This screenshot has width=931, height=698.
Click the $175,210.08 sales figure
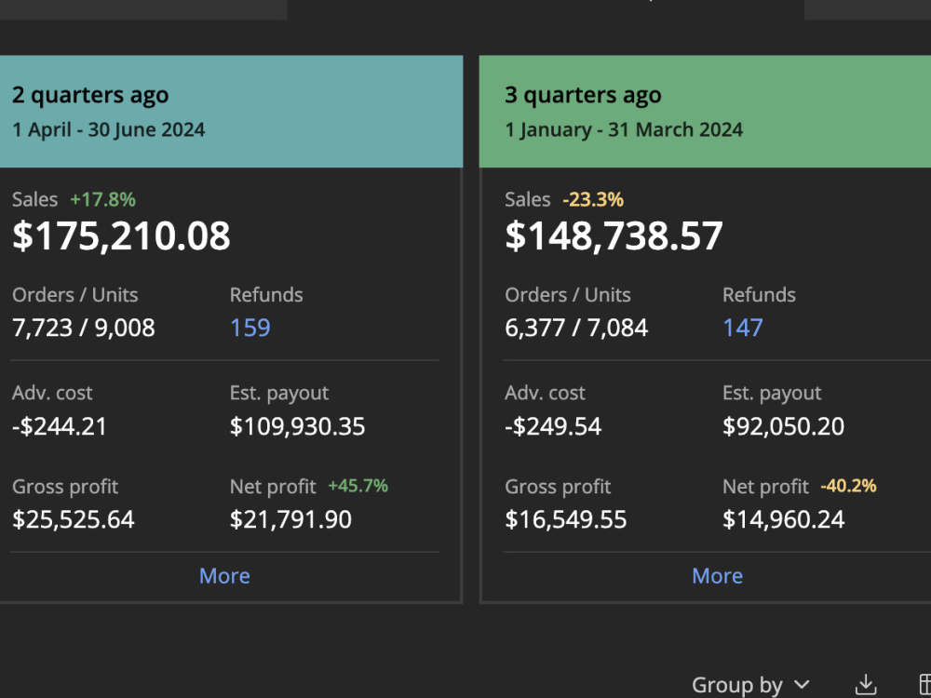[x=121, y=235]
